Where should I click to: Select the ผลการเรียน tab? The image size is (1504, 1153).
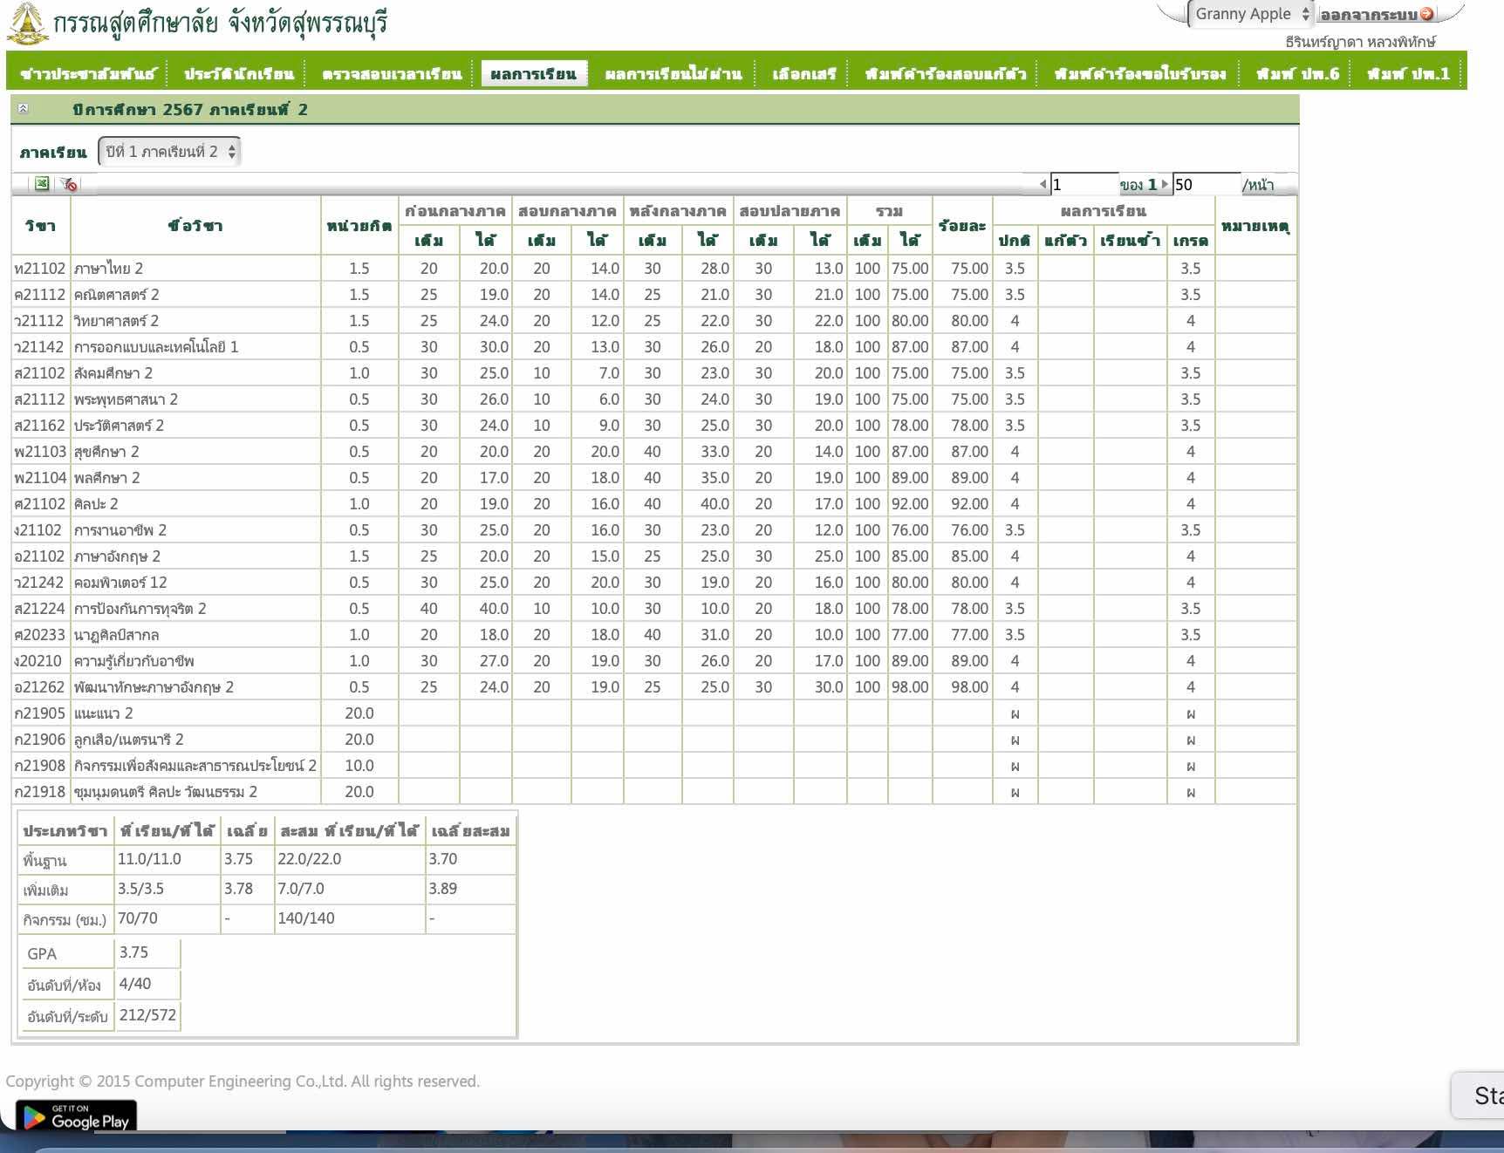pos(533,74)
